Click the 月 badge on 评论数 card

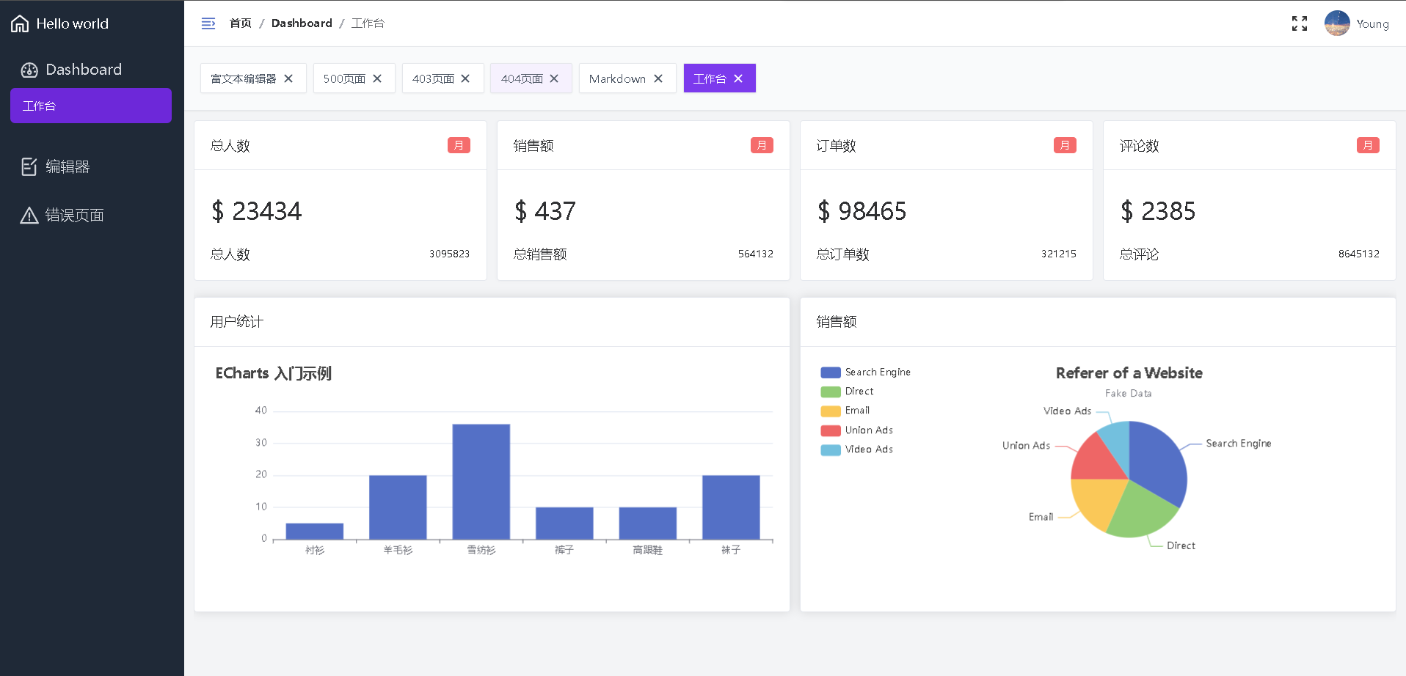[x=1368, y=145]
